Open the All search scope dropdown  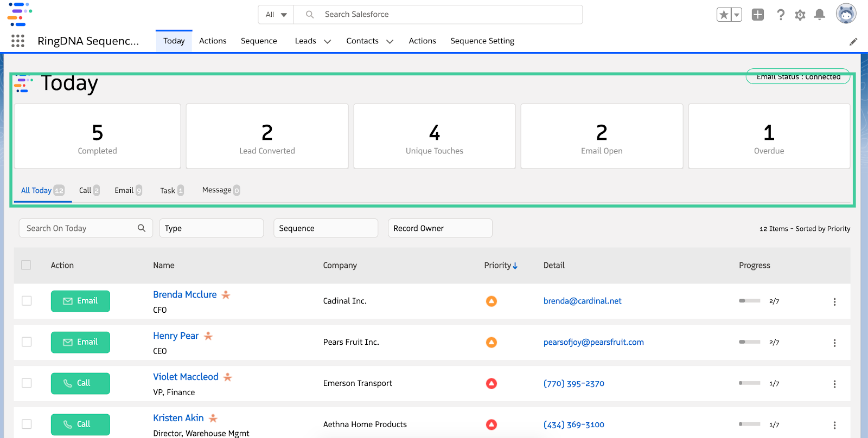(x=276, y=15)
